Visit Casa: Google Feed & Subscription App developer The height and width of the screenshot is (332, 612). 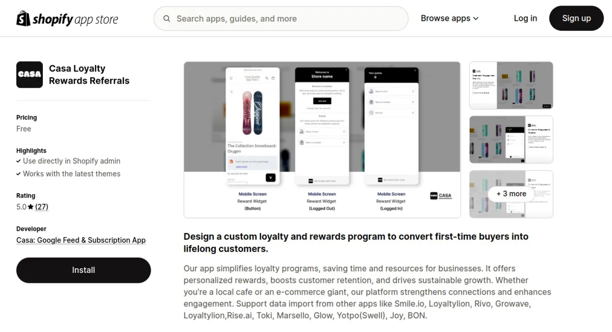click(x=81, y=240)
